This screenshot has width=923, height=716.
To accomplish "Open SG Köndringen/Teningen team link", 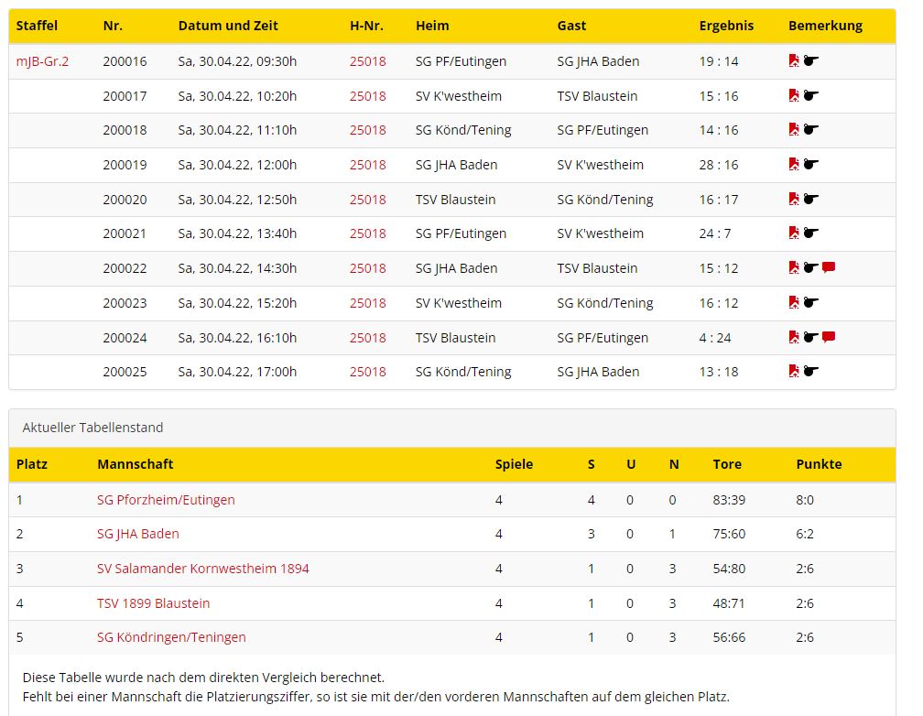I will click(171, 637).
